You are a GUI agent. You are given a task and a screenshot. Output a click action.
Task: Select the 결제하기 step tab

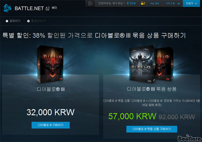click(13, 21)
